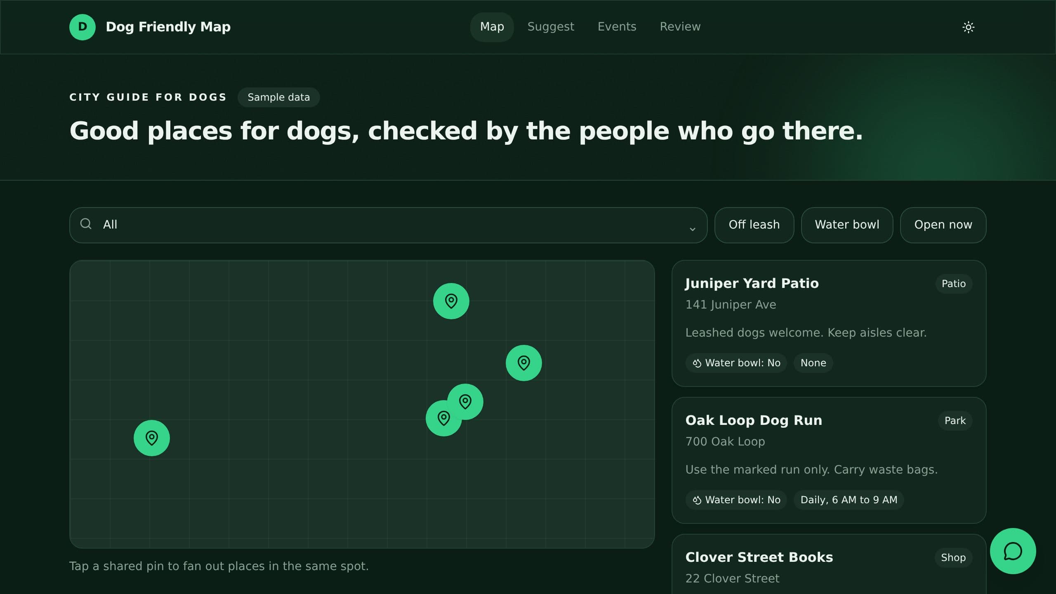The image size is (1056, 594).
Task: Click the 22 Clover Street address
Action: (x=732, y=578)
